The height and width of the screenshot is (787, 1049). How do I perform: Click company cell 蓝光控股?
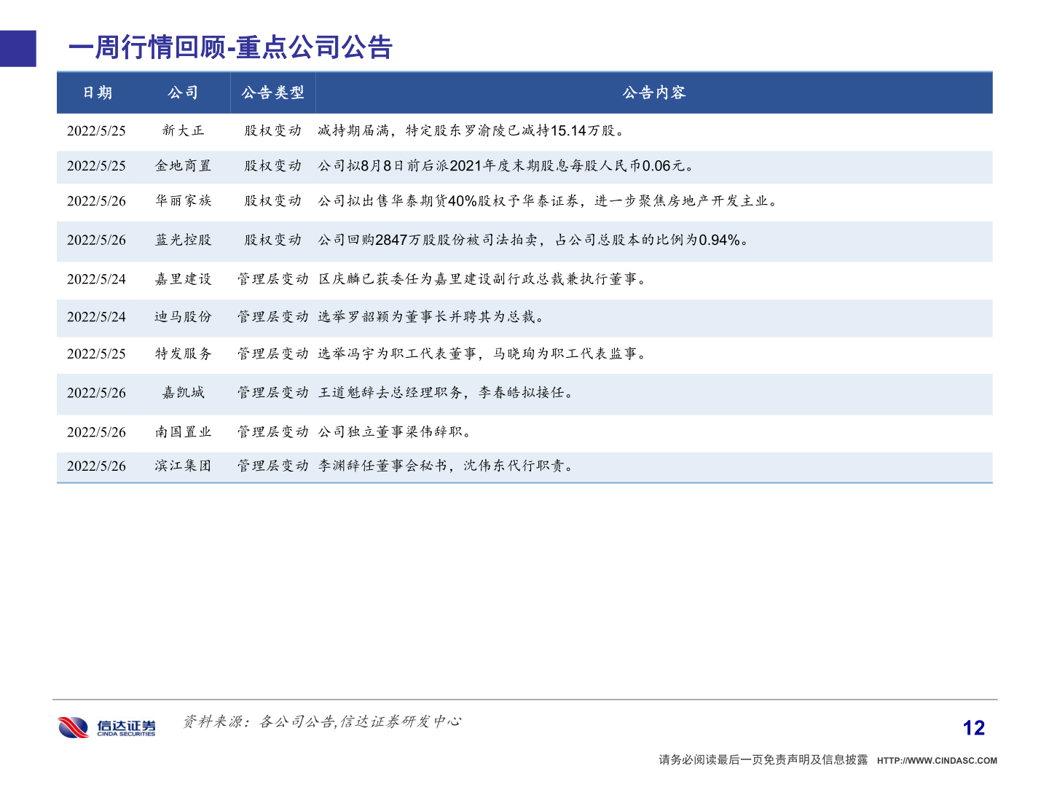pyautogui.click(x=184, y=240)
